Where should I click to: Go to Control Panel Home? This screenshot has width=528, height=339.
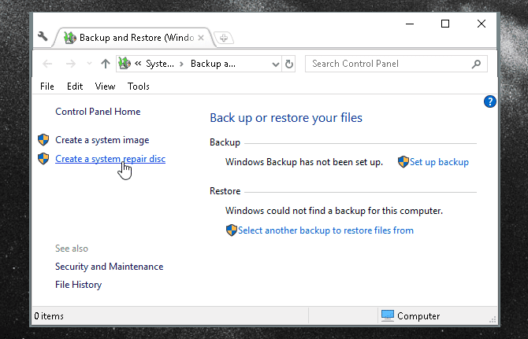point(98,112)
